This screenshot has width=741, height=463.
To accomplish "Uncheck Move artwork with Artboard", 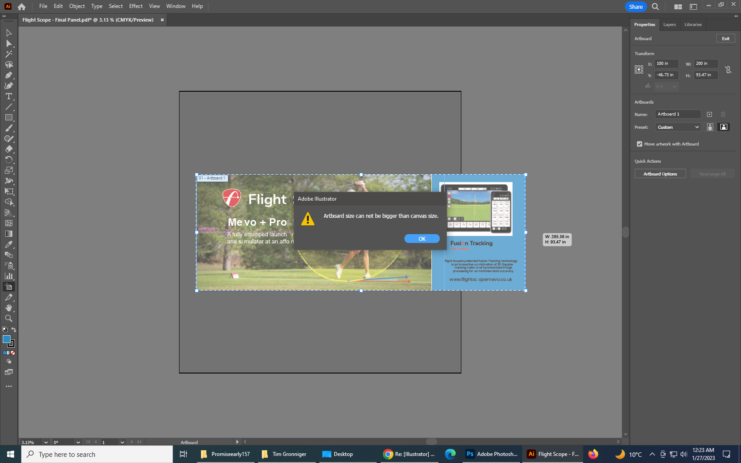I will [x=639, y=144].
